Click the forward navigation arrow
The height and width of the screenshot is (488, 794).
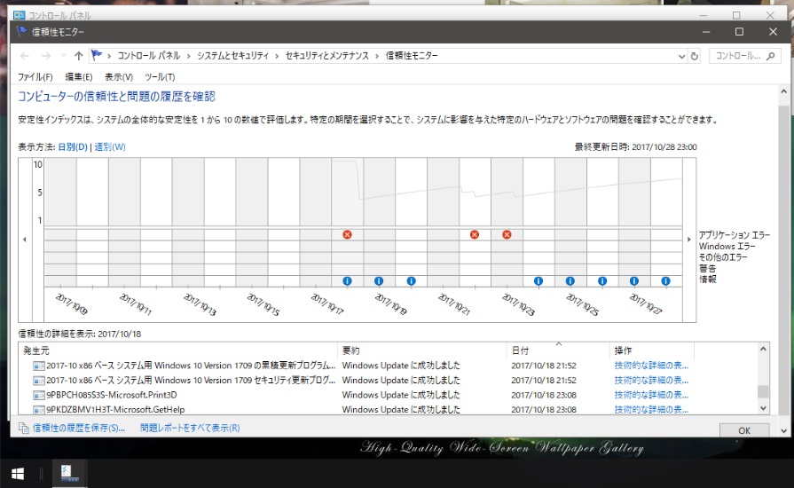[x=46, y=56]
